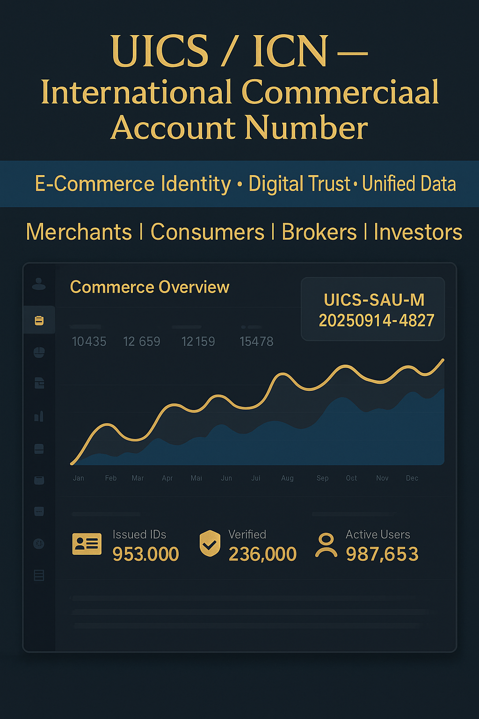Click the 987,653 Active Users figure

pos(382,554)
